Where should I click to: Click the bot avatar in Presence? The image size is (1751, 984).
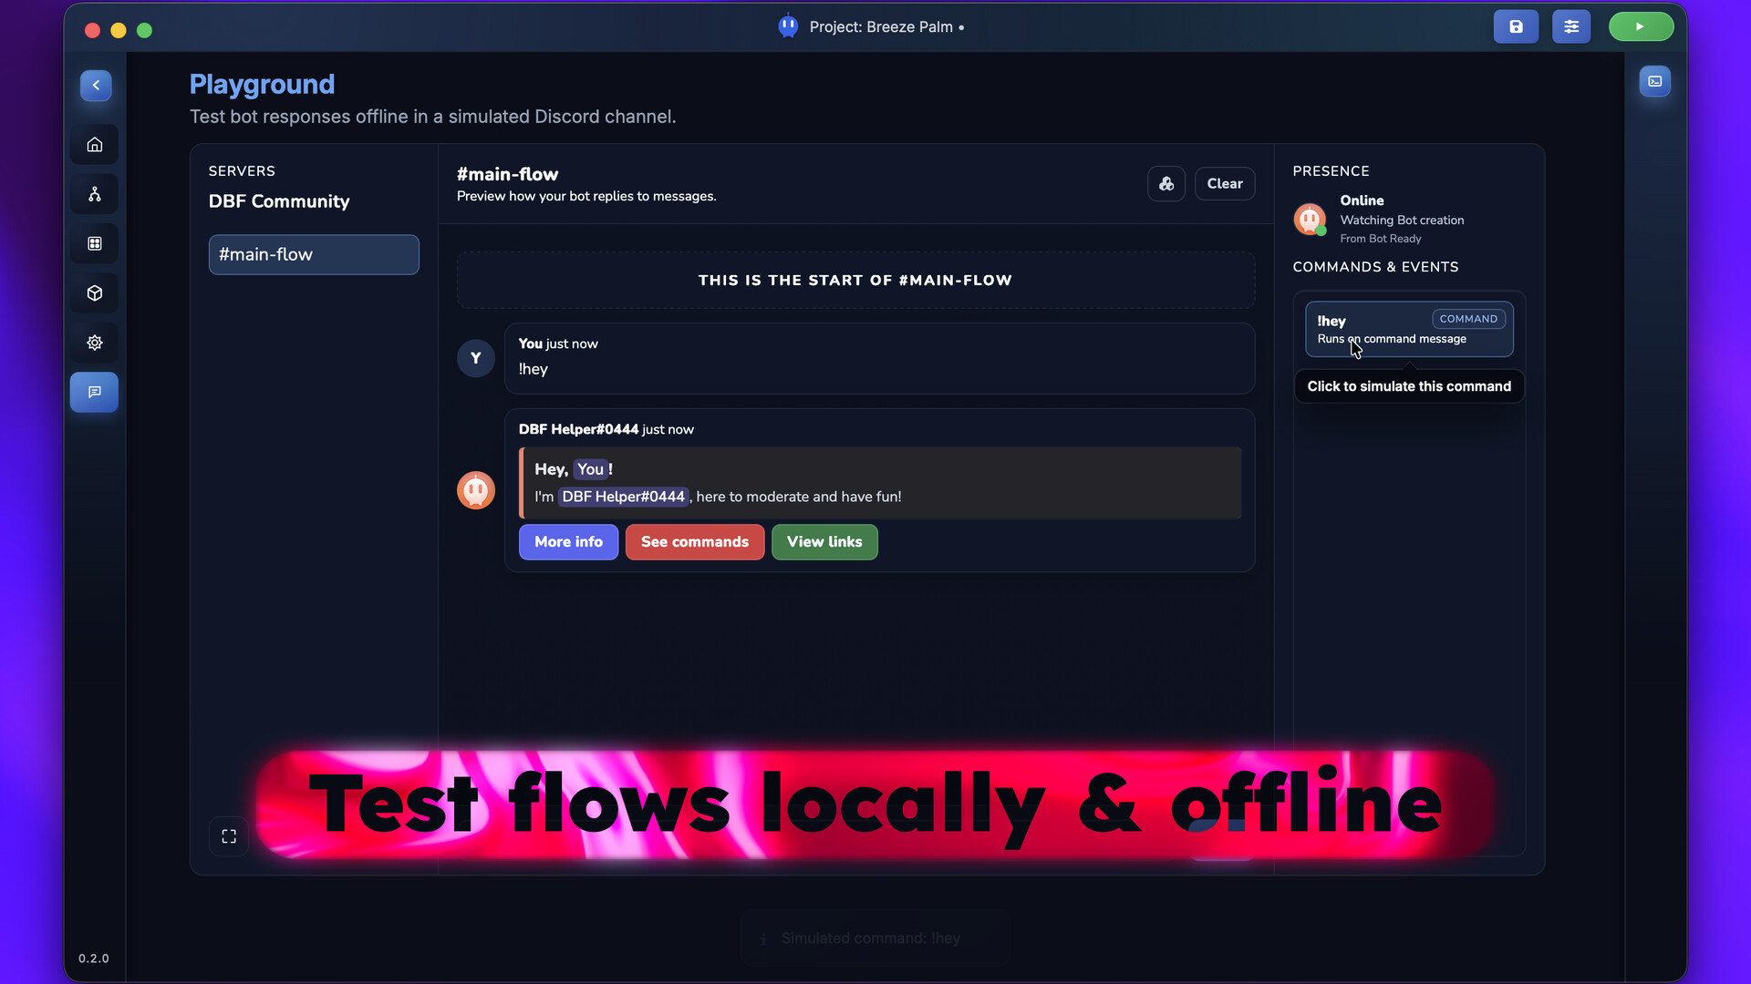pos(1310,220)
